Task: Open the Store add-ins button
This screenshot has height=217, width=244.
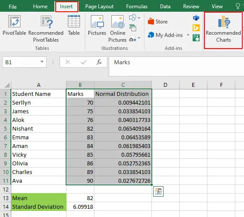Action: coord(157,22)
